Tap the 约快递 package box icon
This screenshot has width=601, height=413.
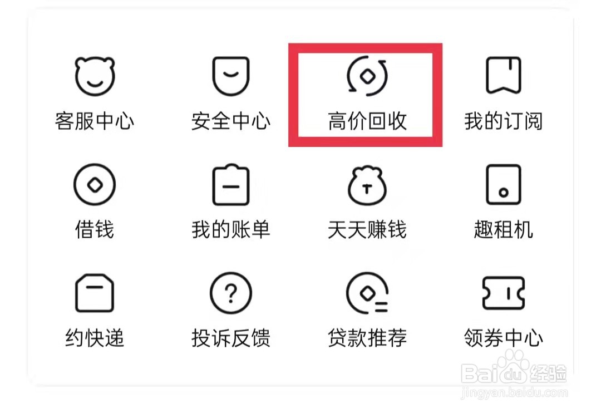(95, 293)
